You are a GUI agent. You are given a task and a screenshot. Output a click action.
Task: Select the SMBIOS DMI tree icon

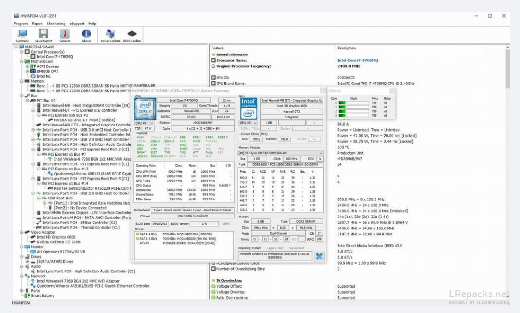pos(33,71)
